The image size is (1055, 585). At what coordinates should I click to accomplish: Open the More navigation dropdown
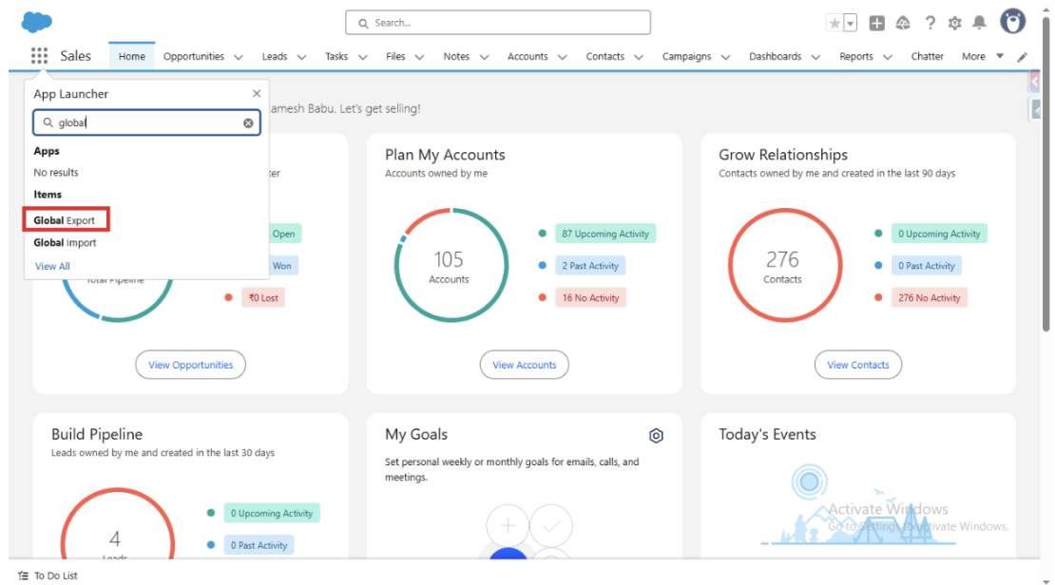coord(982,56)
